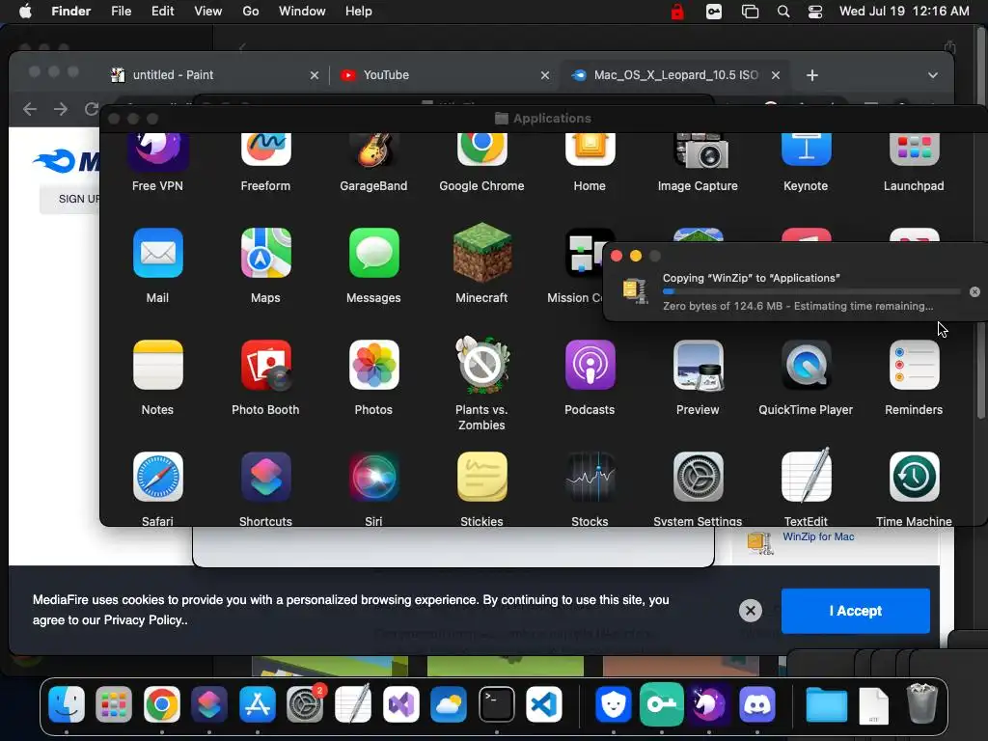This screenshot has width=988, height=741.
Task: Dismiss the MediaFire cookie banner
Action: 750,611
